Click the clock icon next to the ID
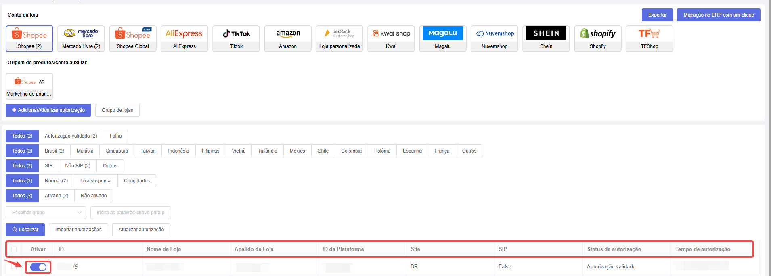Viewport: 771px width, 276px height. click(76, 267)
